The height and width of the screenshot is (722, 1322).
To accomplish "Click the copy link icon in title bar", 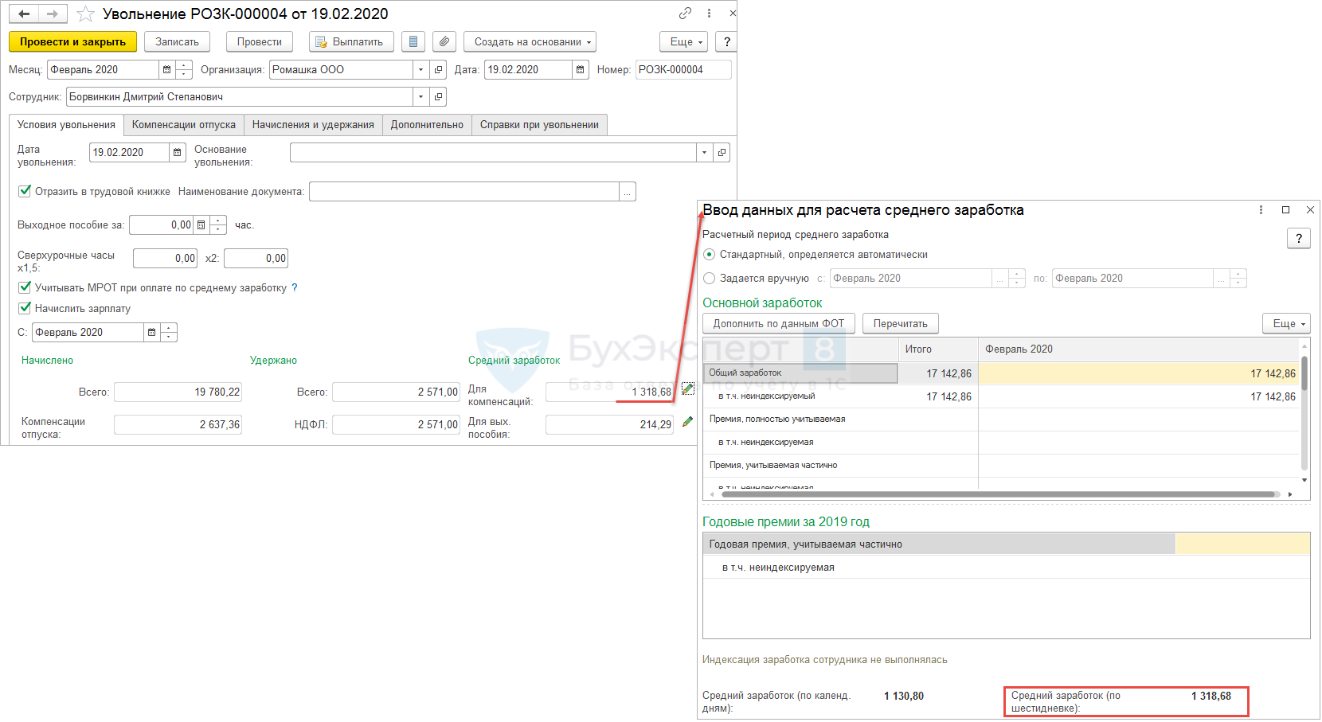I will click(685, 14).
